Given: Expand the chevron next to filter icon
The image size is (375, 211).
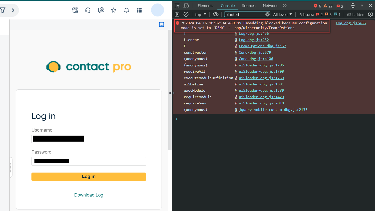Looking at the screenshot, I should [13, 10].
